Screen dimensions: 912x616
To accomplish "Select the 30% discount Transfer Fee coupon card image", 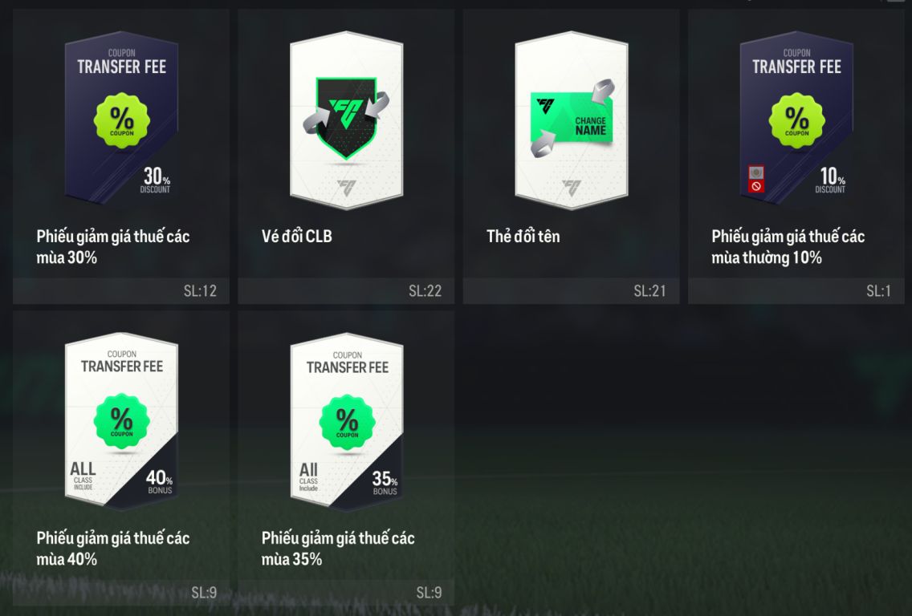I will (121, 119).
